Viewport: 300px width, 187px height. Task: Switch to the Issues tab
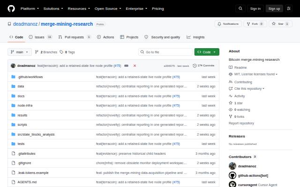[40, 37]
